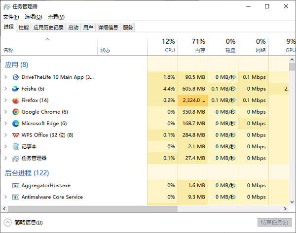Expand the Microsoft Edge process group
The image size is (296, 233).
tap(5, 124)
